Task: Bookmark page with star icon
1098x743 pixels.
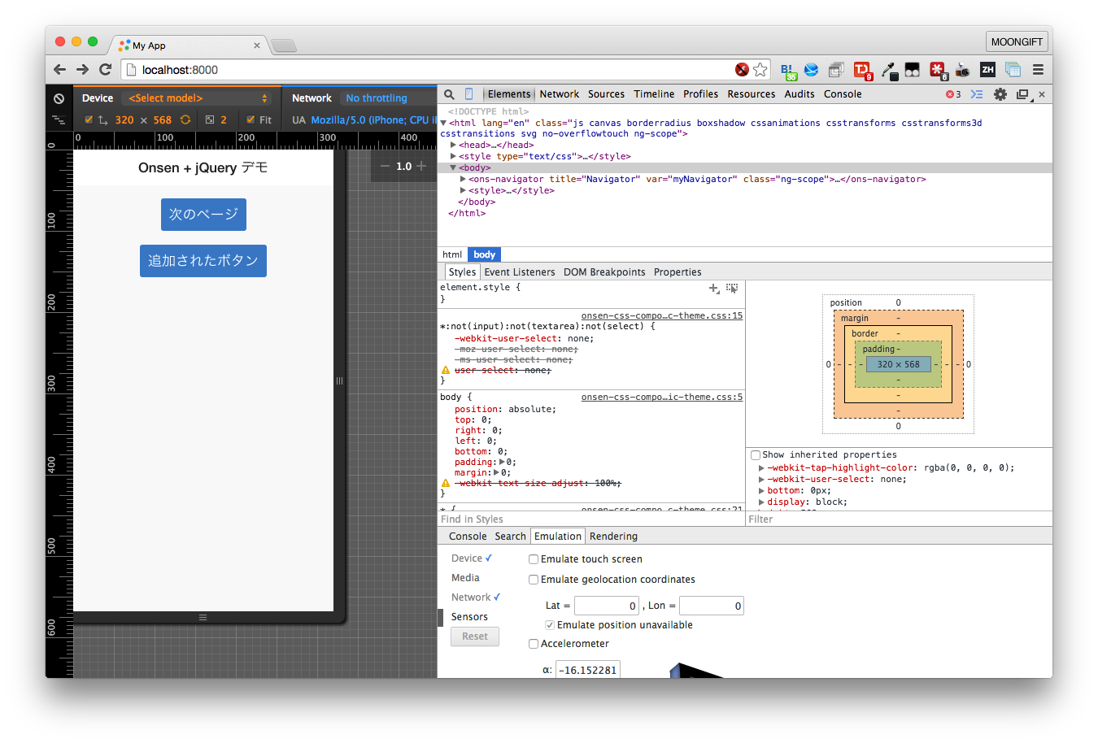Action: click(x=760, y=70)
